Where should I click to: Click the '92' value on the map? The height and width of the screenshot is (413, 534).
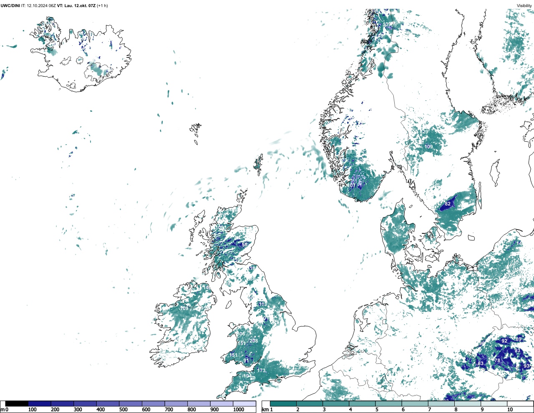(x=504, y=341)
